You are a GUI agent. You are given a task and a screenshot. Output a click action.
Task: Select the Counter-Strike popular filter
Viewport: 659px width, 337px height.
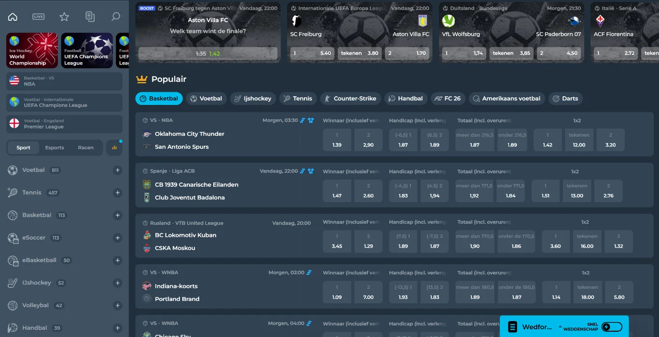point(350,98)
